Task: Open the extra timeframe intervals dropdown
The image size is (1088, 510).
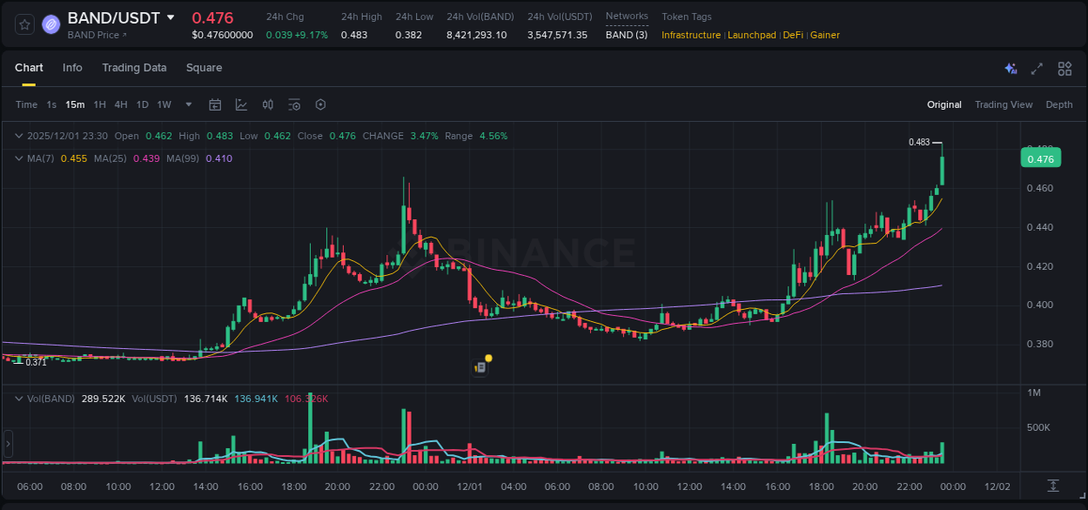Action: click(x=187, y=104)
